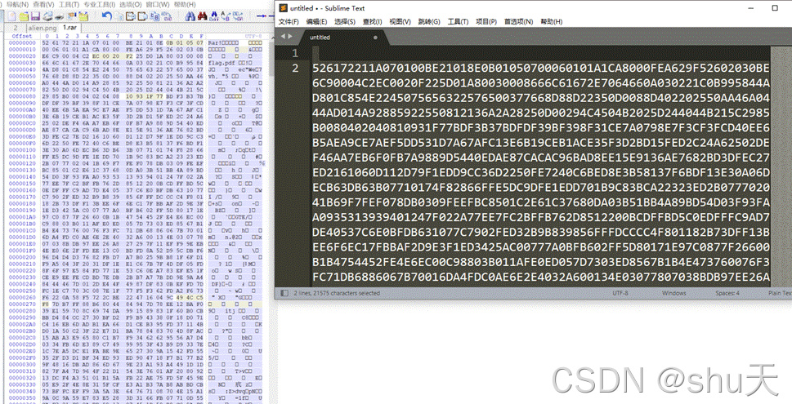This screenshot has width=792, height=404.
Task: Click line number 1 in Sublime gutter
Action: click(x=295, y=54)
